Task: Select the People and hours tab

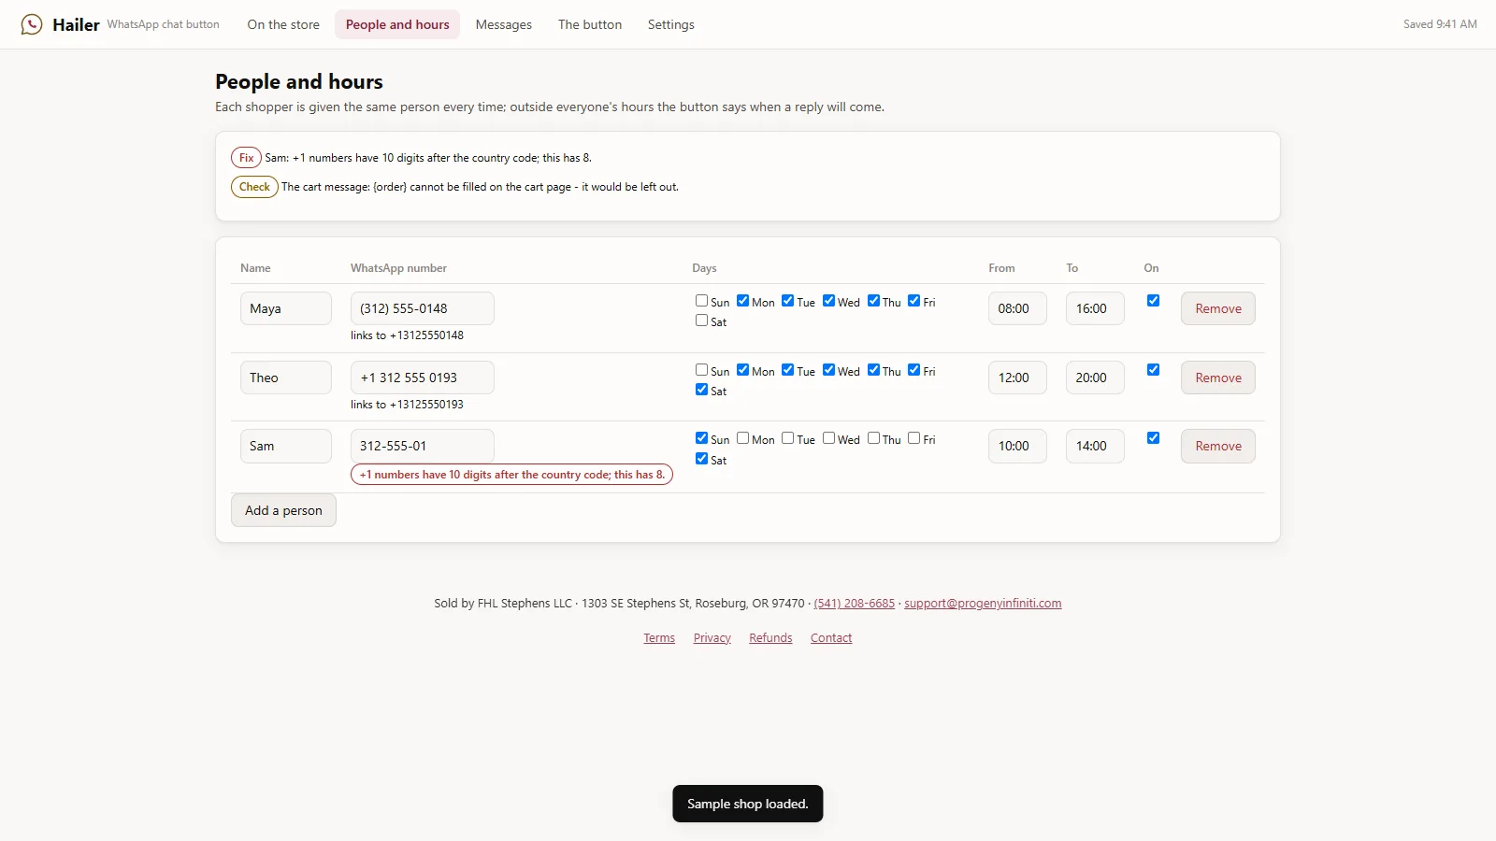Action: 397,24
